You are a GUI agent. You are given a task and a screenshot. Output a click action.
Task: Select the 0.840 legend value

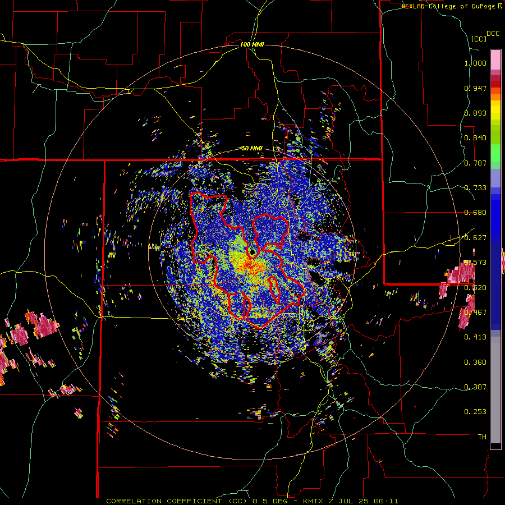[x=475, y=138]
